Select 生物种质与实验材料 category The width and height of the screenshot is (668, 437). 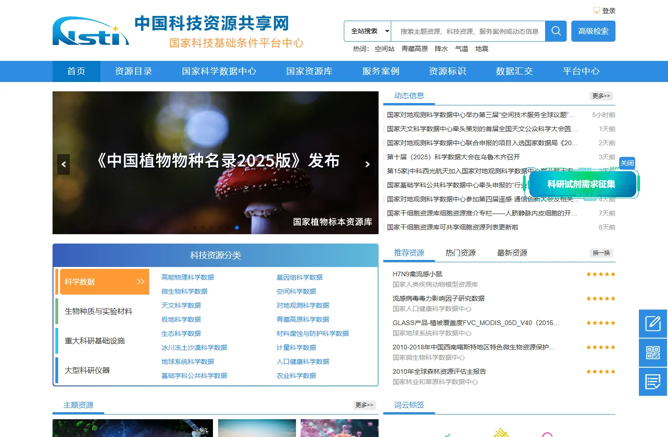click(x=99, y=311)
